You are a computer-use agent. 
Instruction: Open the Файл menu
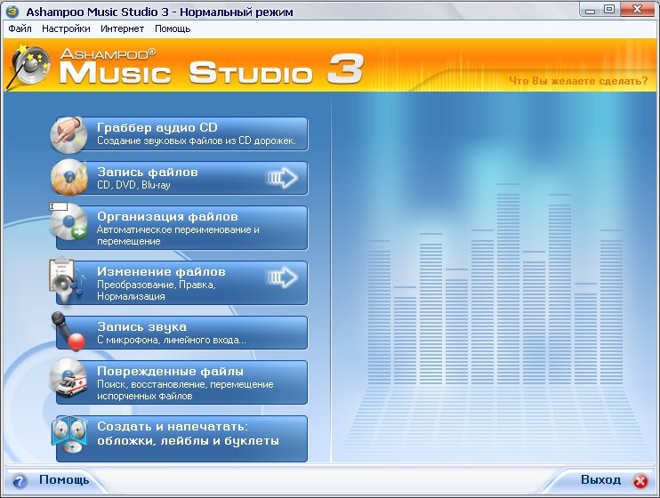coord(20,29)
